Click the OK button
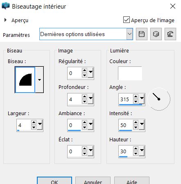 (x=54, y=181)
